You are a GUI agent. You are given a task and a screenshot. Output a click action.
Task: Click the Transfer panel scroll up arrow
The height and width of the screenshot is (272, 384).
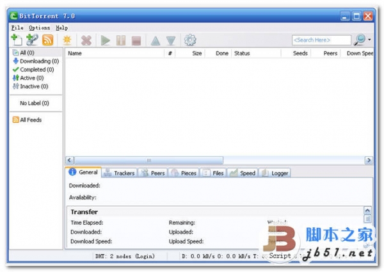[367, 211]
